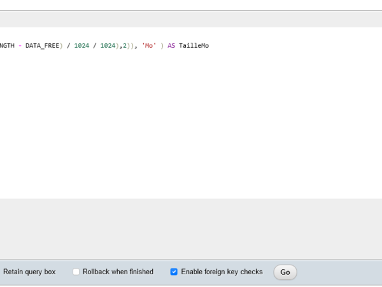Click the Retain query box label
The image size is (382, 287).
29,272
